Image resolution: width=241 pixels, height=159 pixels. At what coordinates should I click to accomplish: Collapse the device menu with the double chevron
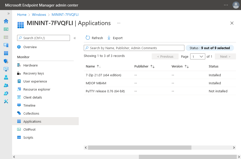tap(75, 38)
